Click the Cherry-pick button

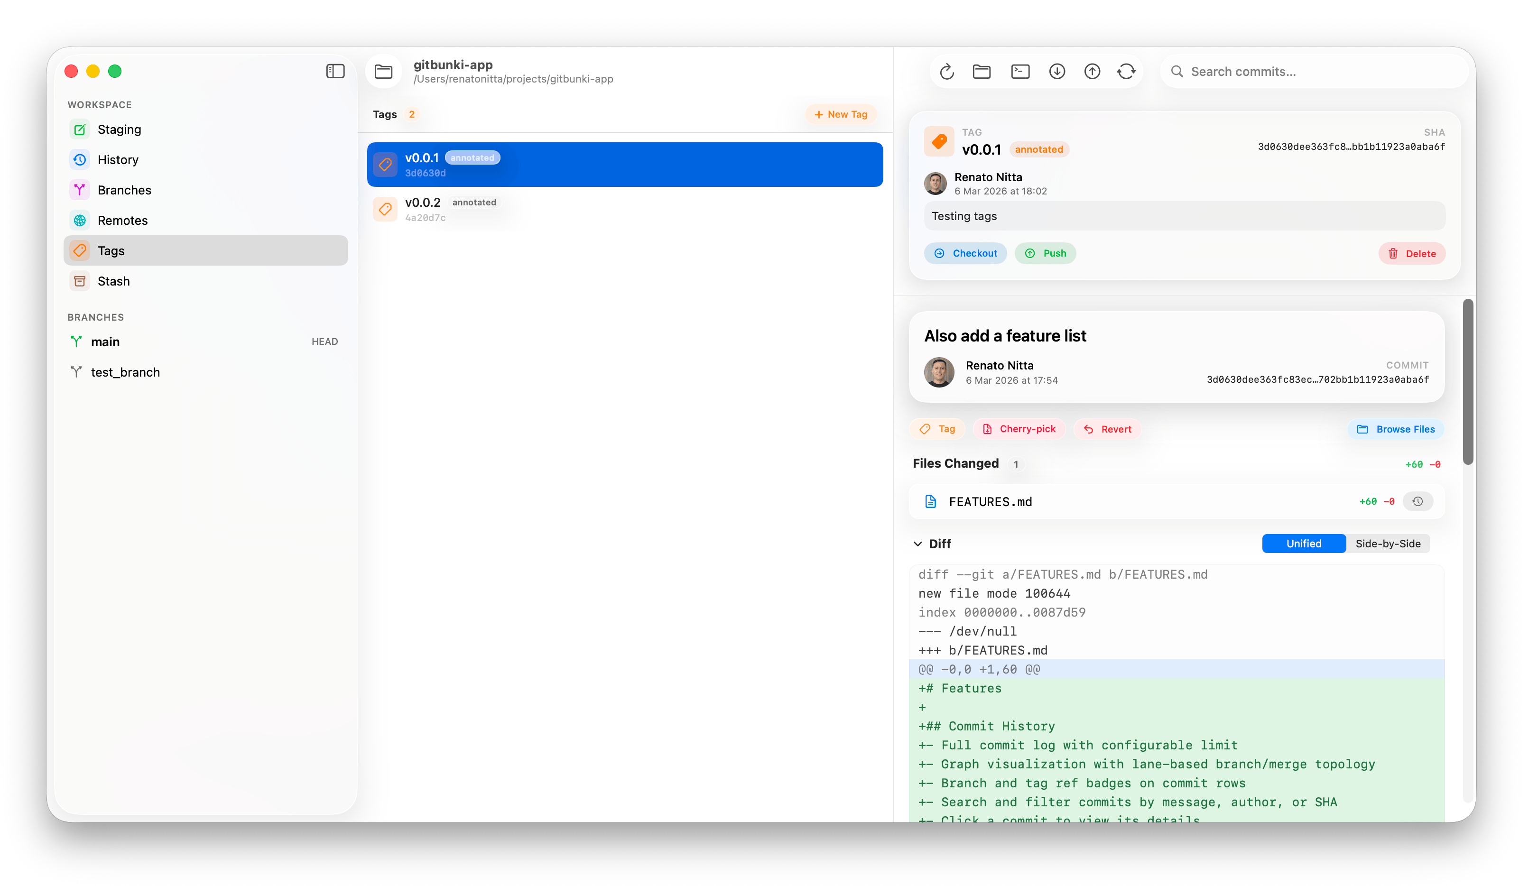[1019, 430]
